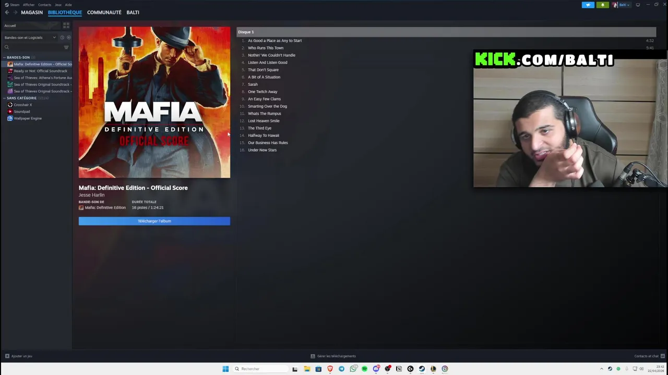This screenshot has width=668, height=375.
Task: Click the Crosshair X app icon
Action: point(10,105)
